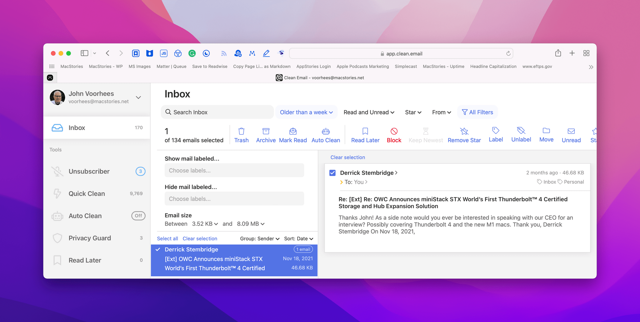This screenshot has width=640, height=322.
Task: Open MacStories bookmark in favorites bar
Action: pyautogui.click(x=72, y=66)
